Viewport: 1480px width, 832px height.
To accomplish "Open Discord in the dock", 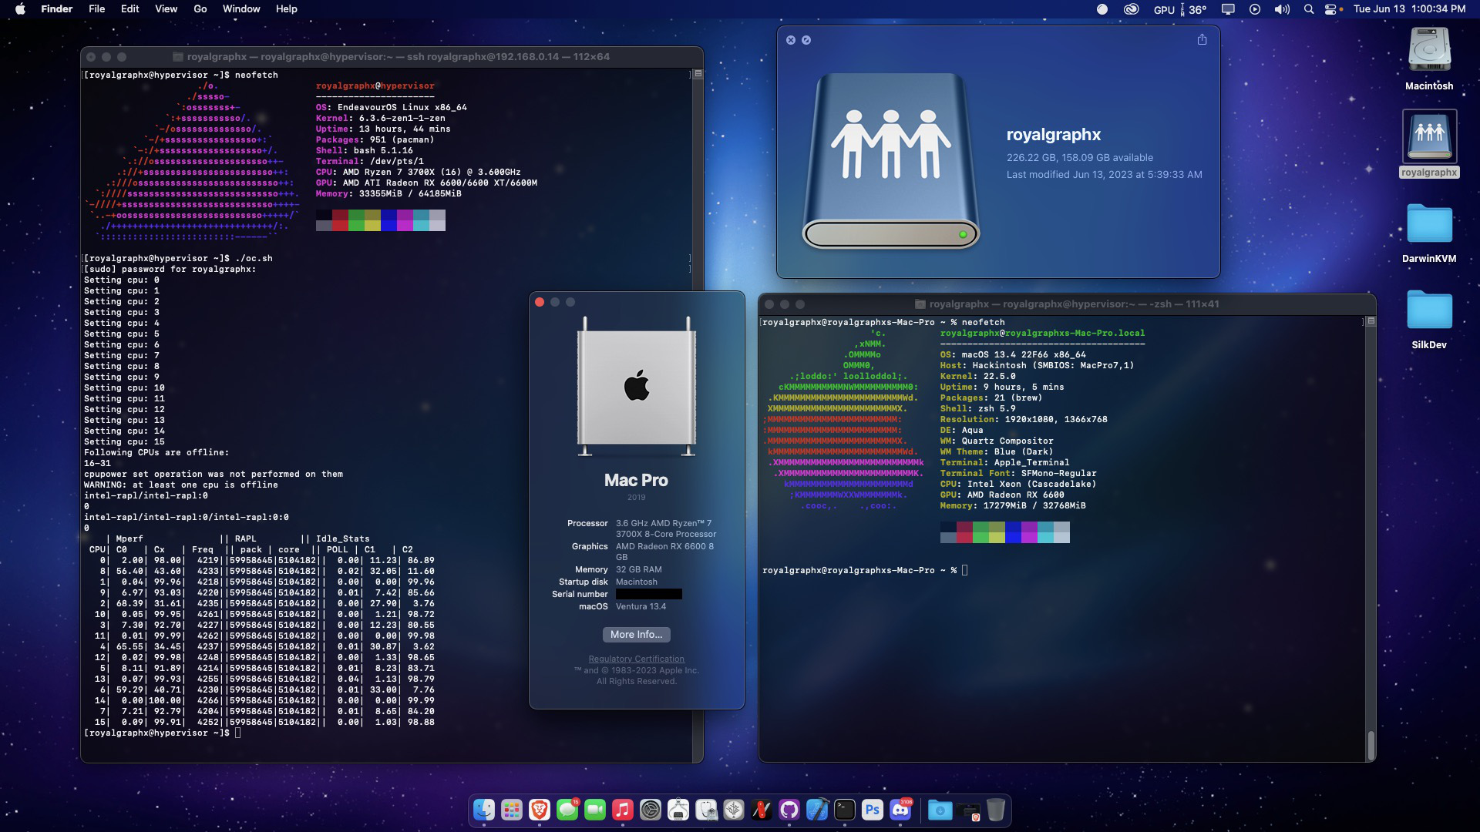I will point(900,810).
